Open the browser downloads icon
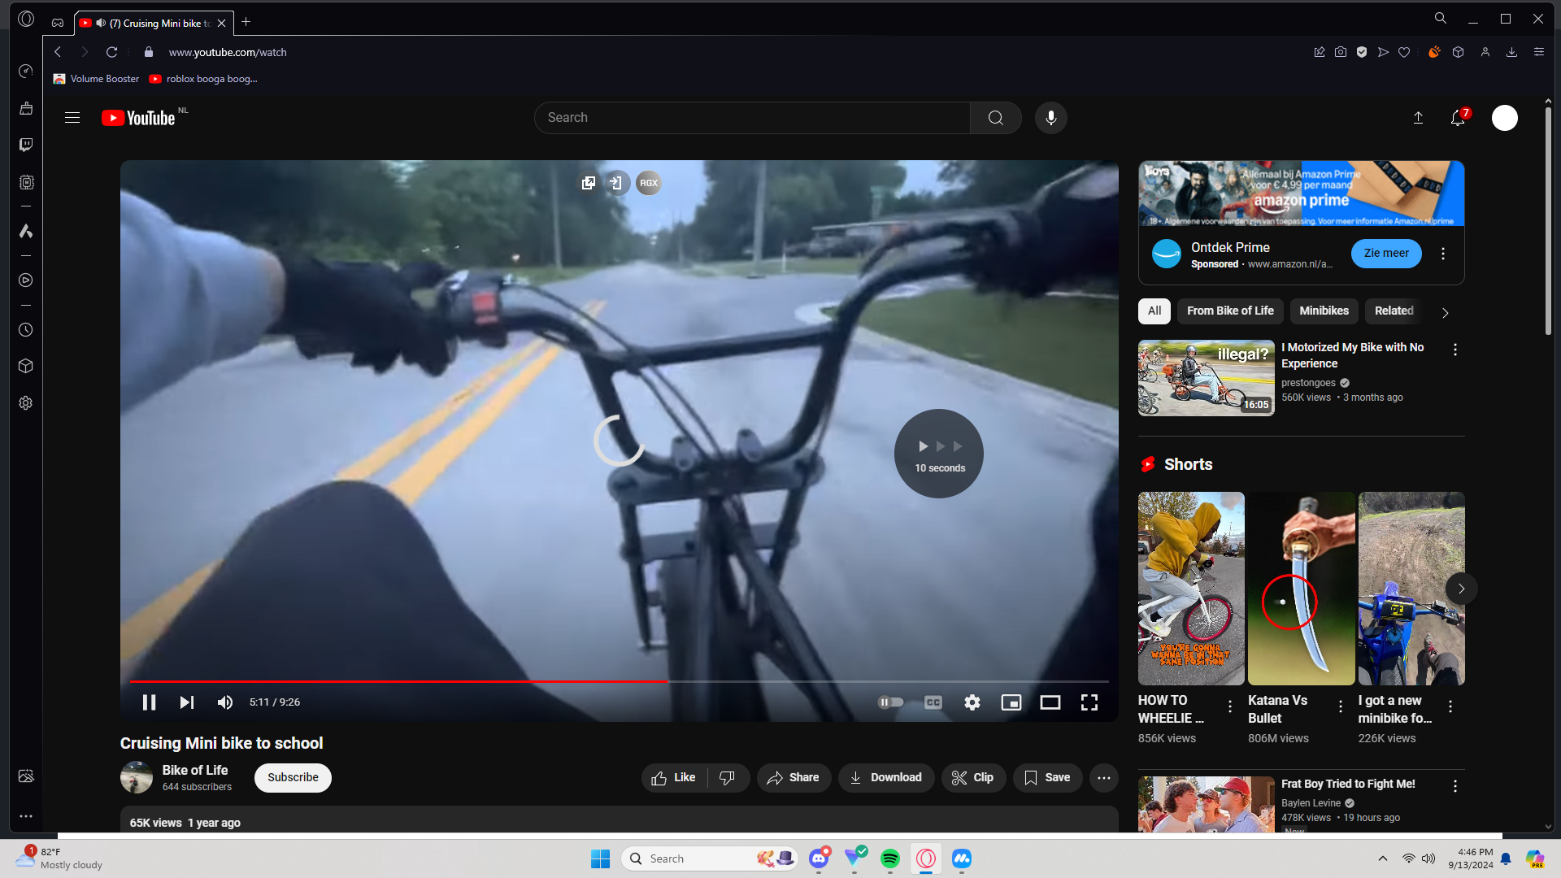Viewport: 1561px width, 878px height. pyautogui.click(x=1511, y=52)
